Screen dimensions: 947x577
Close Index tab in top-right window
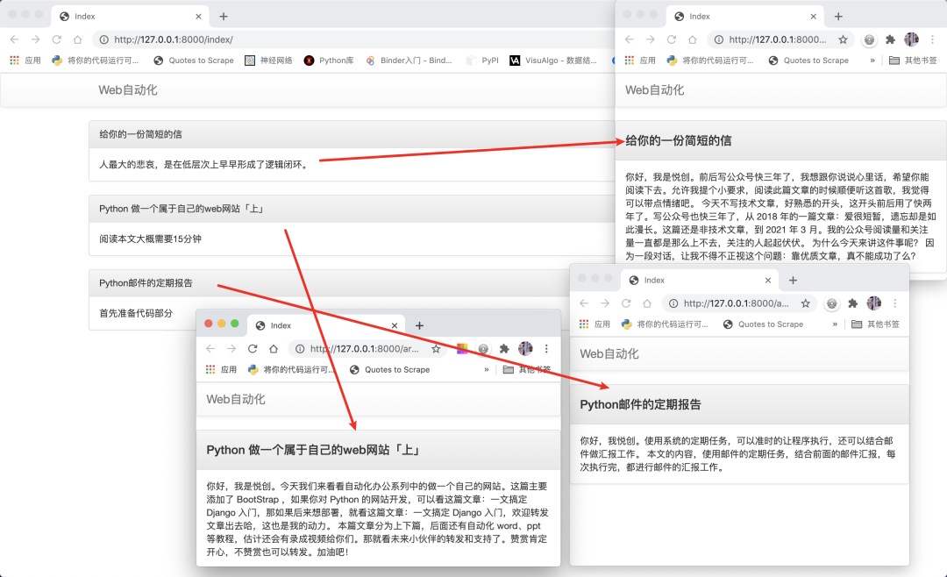(x=814, y=17)
